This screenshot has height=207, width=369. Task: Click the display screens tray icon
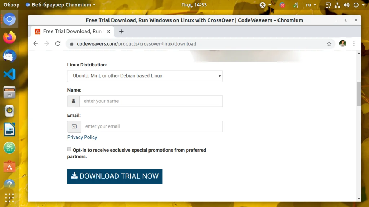(328, 5)
